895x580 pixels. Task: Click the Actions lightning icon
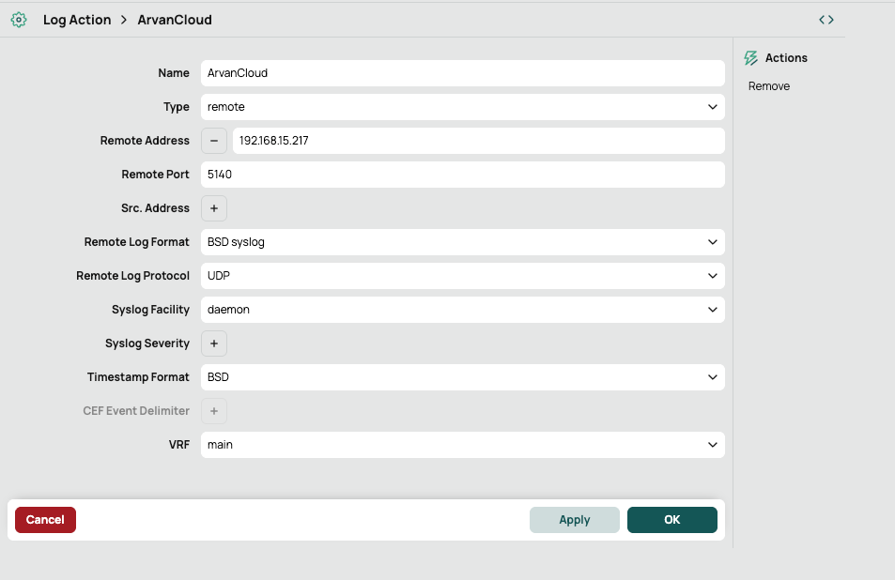[750, 58]
